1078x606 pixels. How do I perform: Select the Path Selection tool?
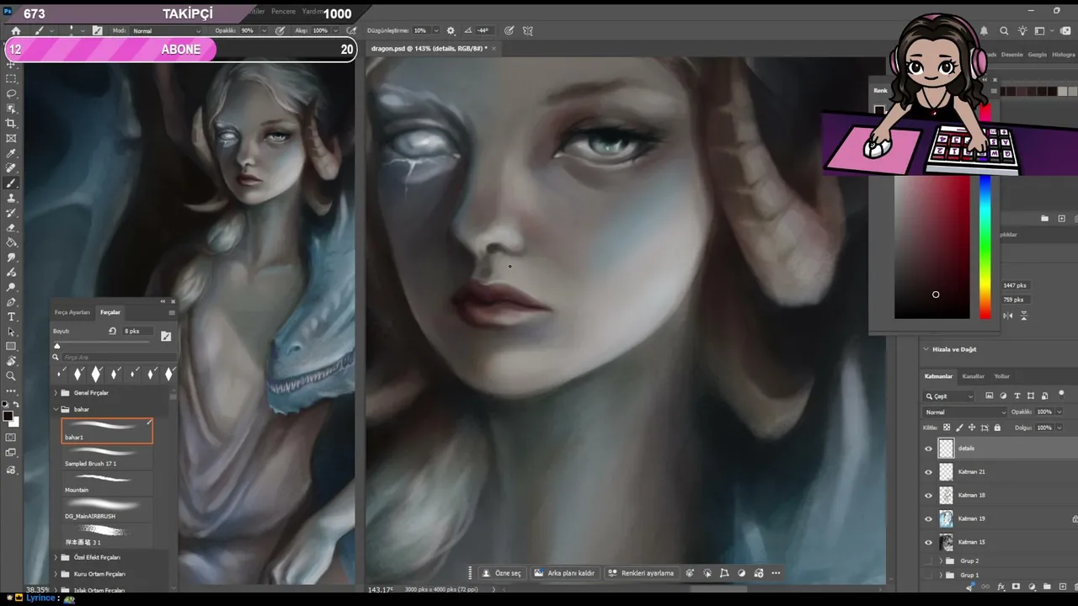tap(11, 332)
